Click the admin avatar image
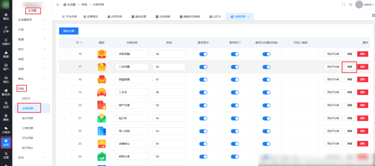 [359, 4]
